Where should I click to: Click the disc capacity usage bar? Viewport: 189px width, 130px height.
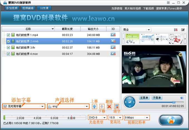(x=45, y=117)
